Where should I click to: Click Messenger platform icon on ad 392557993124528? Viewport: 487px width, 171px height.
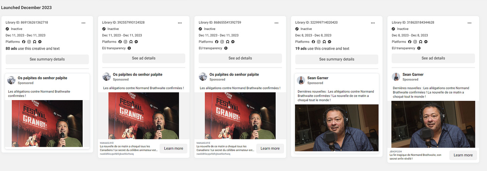[x=136, y=42]
